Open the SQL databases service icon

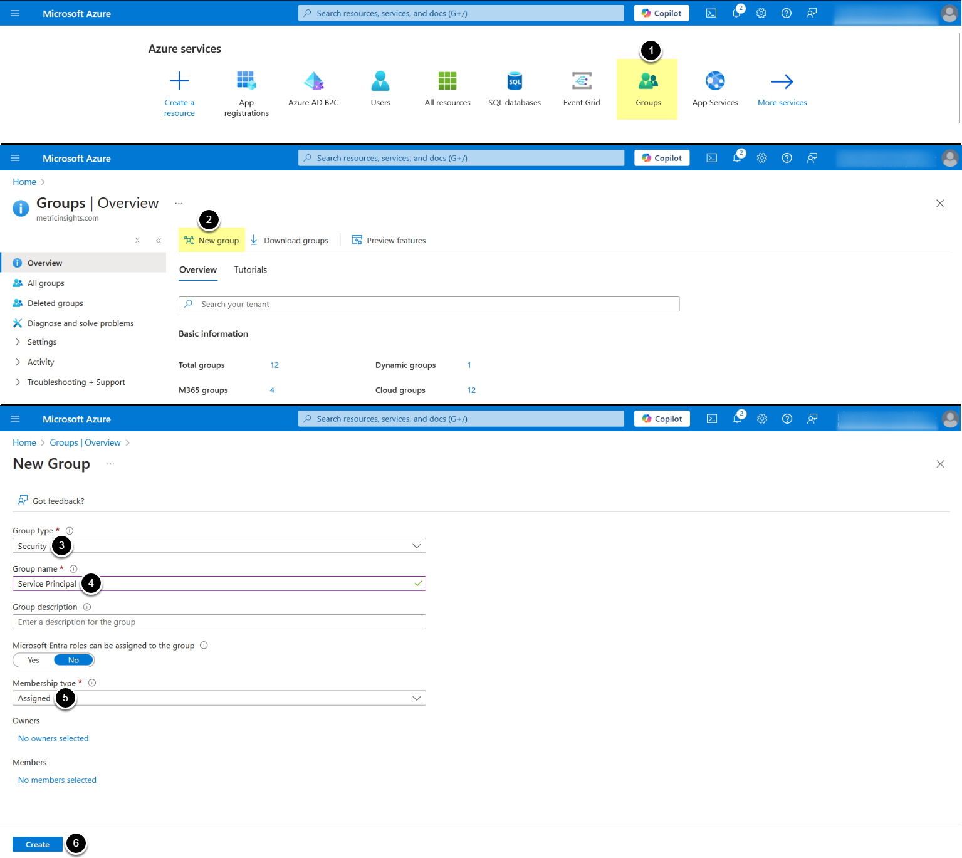click(514, 81)
